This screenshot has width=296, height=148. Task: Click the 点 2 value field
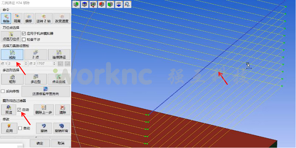[x=44, y=64]
